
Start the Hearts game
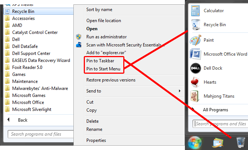point(195,82)
